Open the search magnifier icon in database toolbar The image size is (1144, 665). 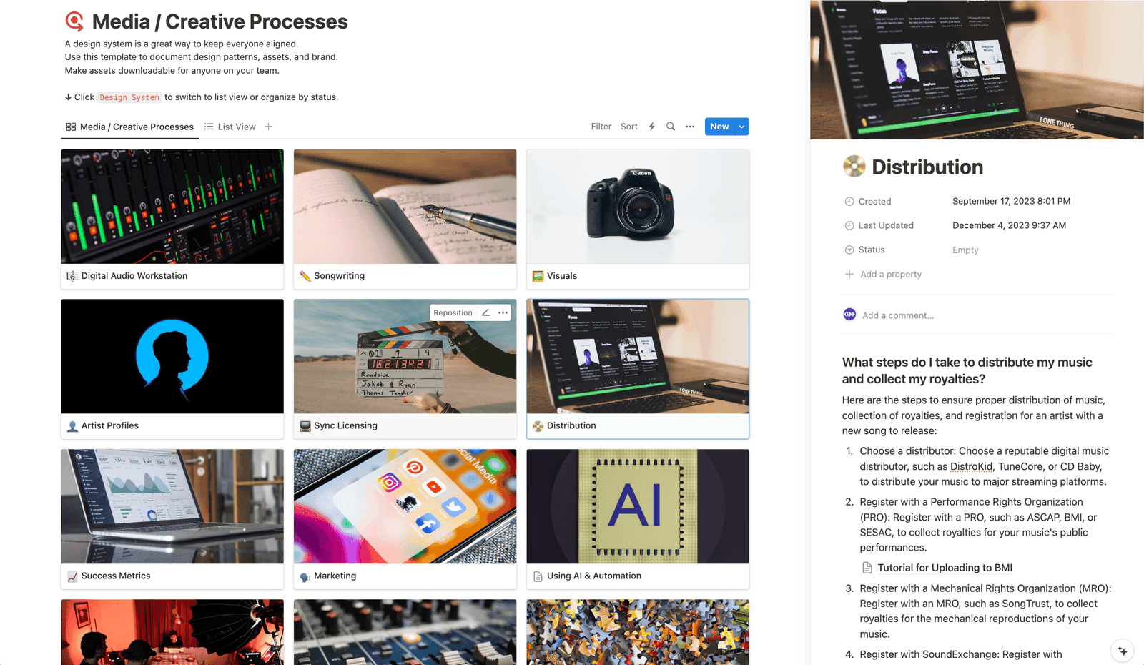pos(671,127)
